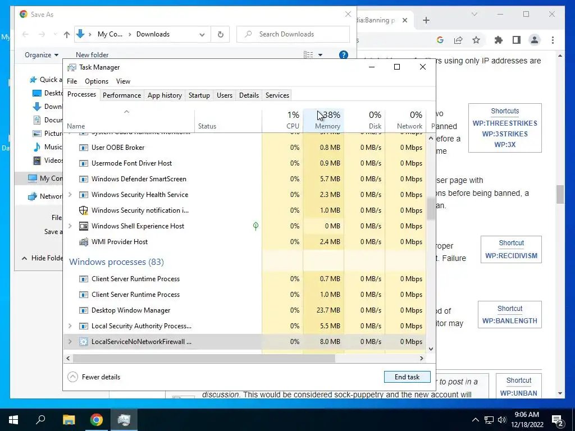Switch to the Users tab
Viewport: 575px width, 431px height.
point(225,95)
